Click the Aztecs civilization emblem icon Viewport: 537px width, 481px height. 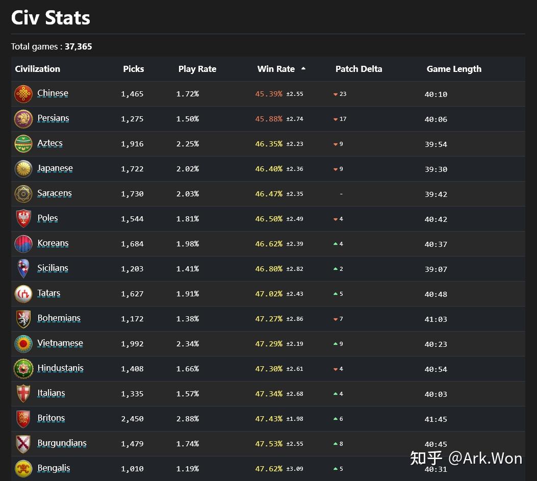pyautogui.click(x=23, y=144)
